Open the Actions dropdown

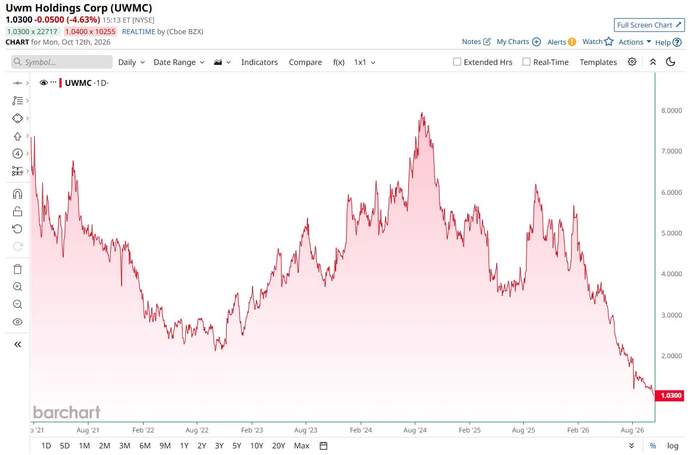(635, 42)
